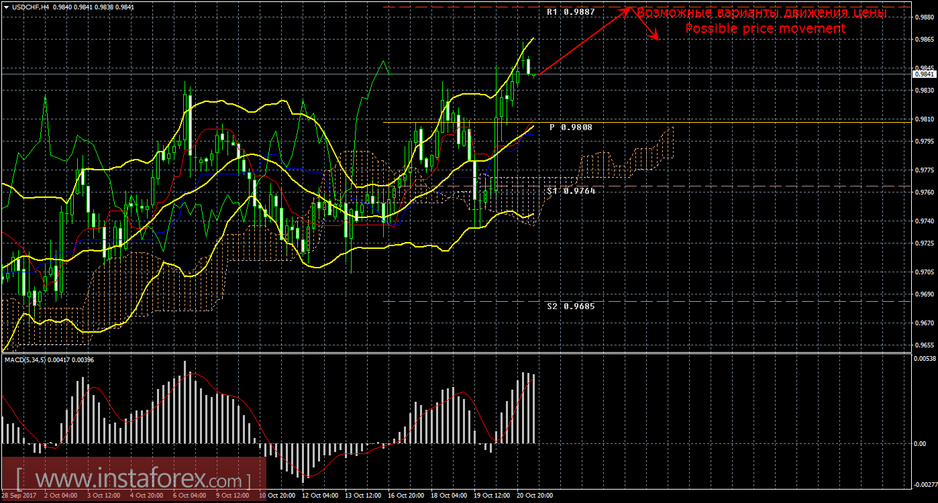Viewport: 938px width, 503px height.
Task: Click the current price tag 0.9841
Action: 923,74
